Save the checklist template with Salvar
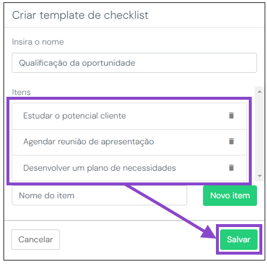Viewport: 267px width, 264px height. pyautogui.click(x=239, y=239)
